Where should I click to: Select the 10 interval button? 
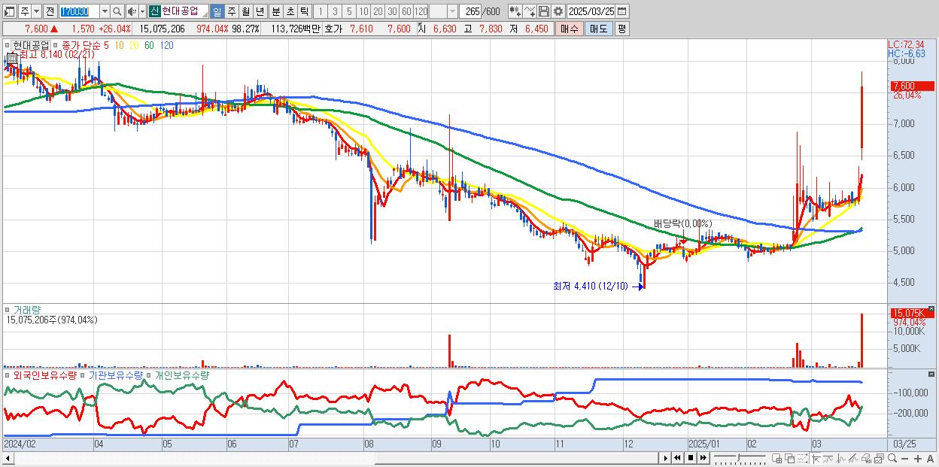363,11
